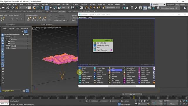Click the Align tool icon
This screenshot has height=106, width=188.
[127, 8]
